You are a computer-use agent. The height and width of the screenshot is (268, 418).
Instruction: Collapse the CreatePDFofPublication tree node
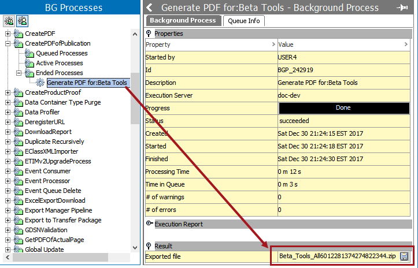pos(8,44)
